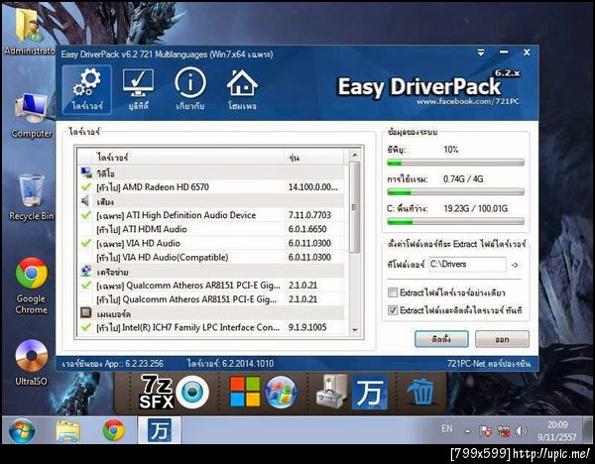Show hidden tray icons arrow
Viewport: 595px width, 464px height.
(468, 431)
